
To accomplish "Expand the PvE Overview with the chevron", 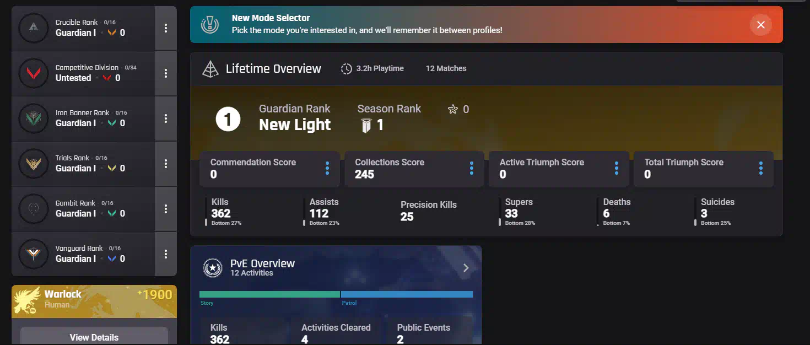I will coord(466,268).
